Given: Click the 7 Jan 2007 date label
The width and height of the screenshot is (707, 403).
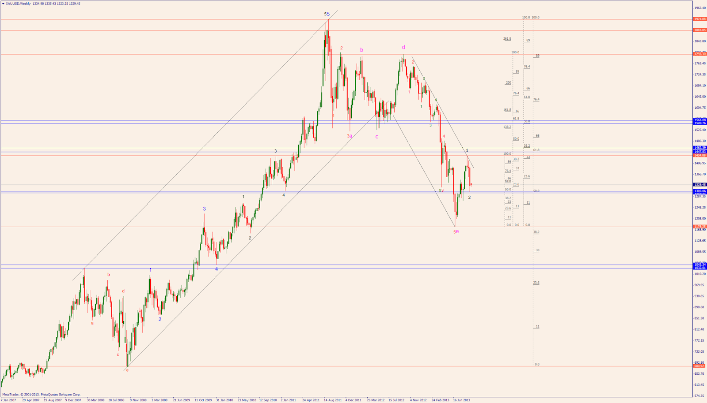Looking at the screenshot, I should (x=8, y=400).
